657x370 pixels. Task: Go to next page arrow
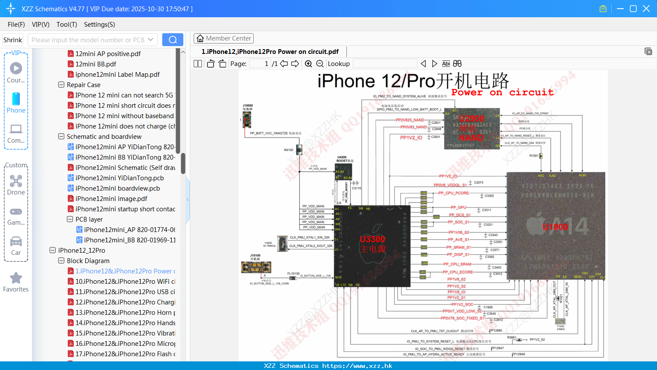point(295,63)
